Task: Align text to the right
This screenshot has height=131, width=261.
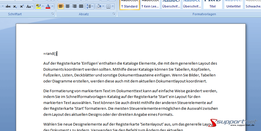Action: click(x=74, y=6)
